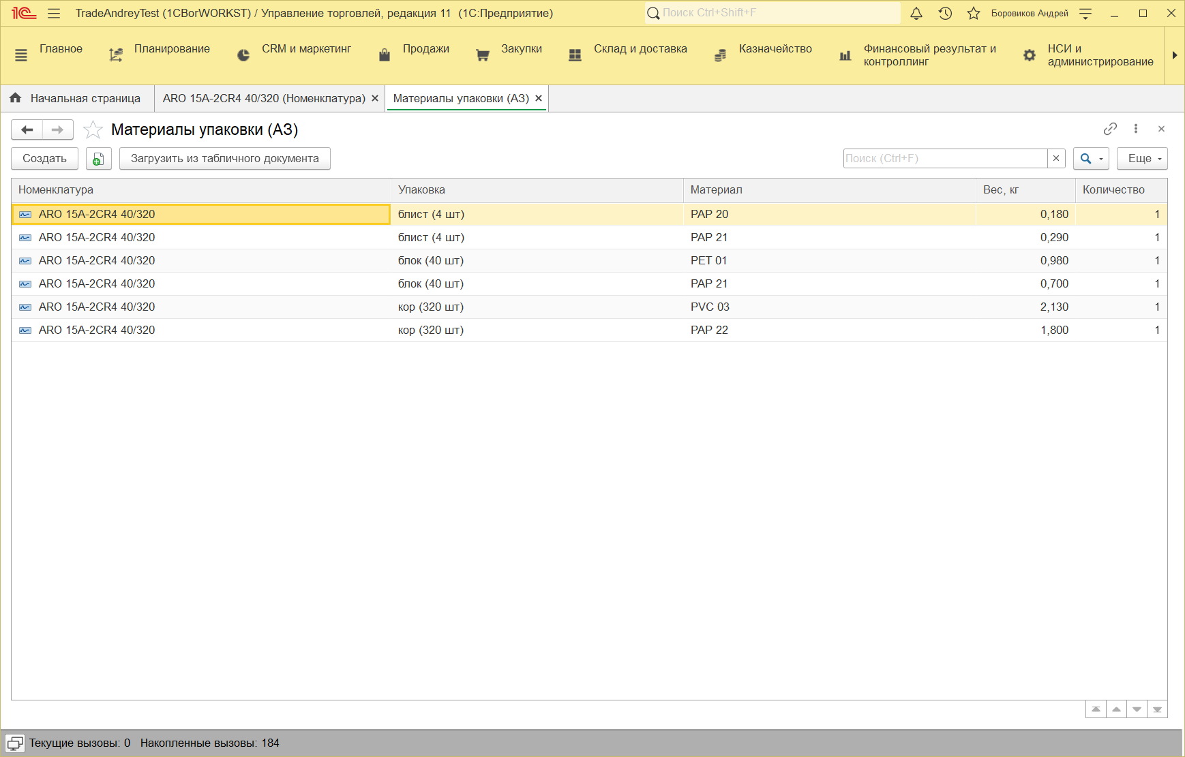Focus the list search field Поиск (Ctrl+F)
The image size is (1185, 757).
coord(944,159)
